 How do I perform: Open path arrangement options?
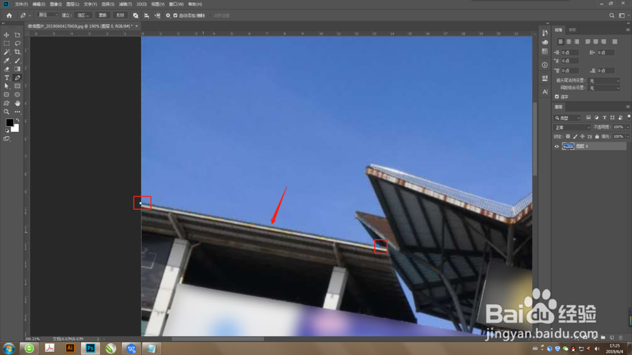click(x=157, y=15)
